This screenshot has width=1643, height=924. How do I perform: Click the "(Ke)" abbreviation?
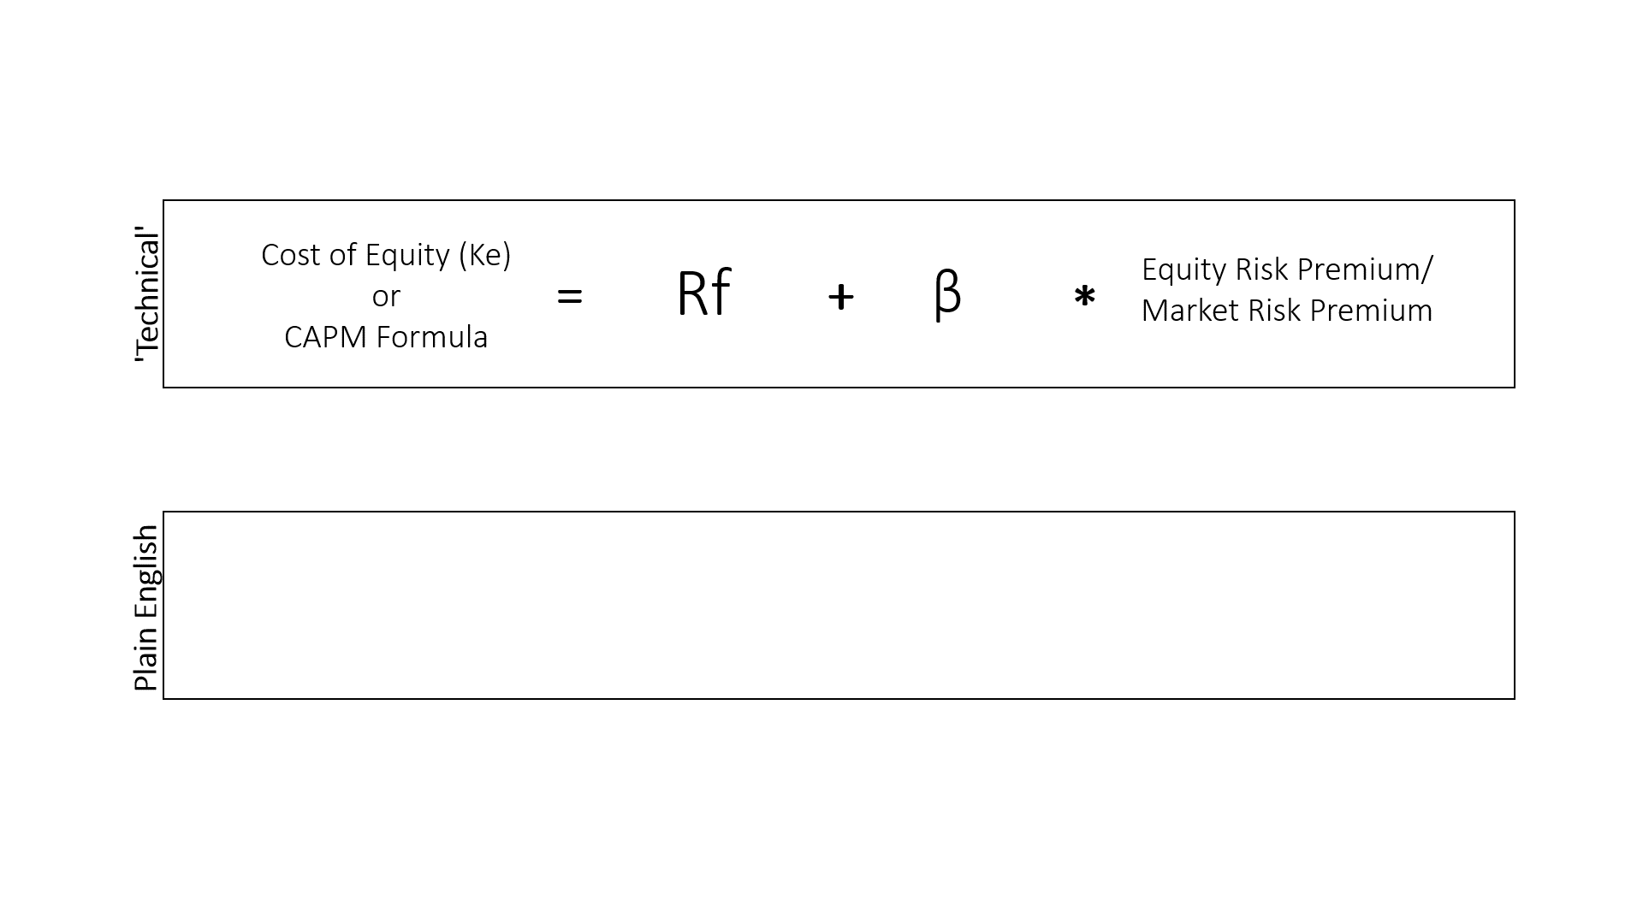click(484, 255)
